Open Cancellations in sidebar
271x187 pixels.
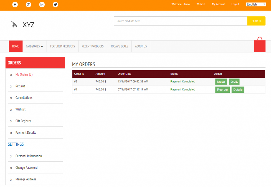[x=24, y=98]
